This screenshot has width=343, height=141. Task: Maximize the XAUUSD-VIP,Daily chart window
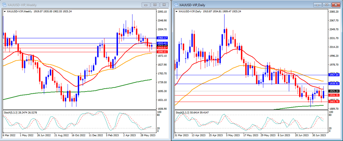point(327,5)
